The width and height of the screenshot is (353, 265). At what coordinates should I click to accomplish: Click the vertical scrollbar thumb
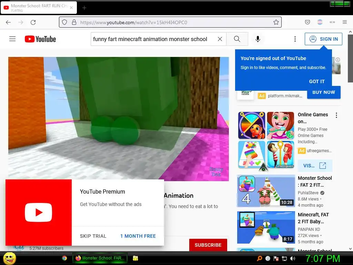350,58
